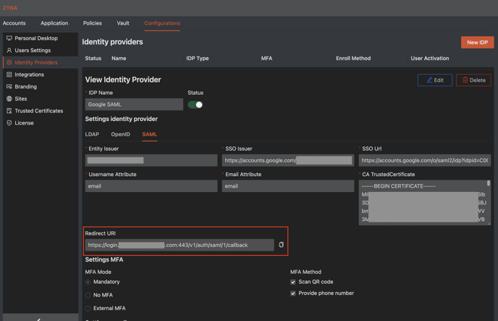This screenshot has width=498, height=321.
Task: Open the Vault top menu
Action: coord(123,23)
